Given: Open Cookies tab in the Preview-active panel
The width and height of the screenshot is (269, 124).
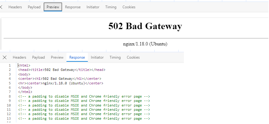Looking at the screenshot, I should point(129,7).
